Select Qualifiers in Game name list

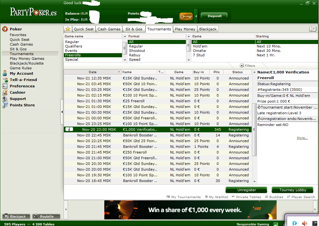coord(93,46)
